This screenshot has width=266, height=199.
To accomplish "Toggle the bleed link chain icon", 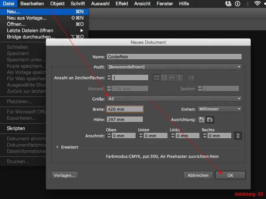I will coord(238,136).
